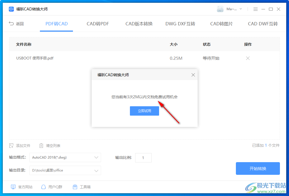Click the 开始转换 button
This screenshot has width=289, height=196.
pos(258,168)
